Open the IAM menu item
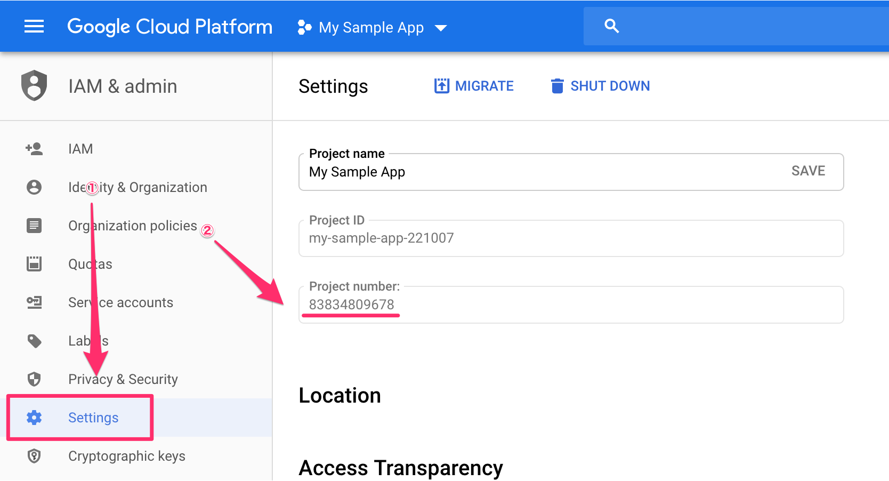This screenshot has height=481, width=889. (136, 149)
